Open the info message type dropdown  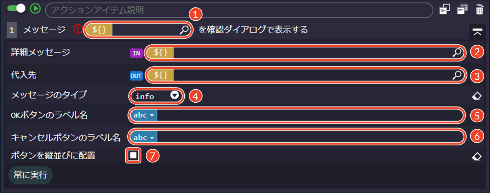coord(157,96)
